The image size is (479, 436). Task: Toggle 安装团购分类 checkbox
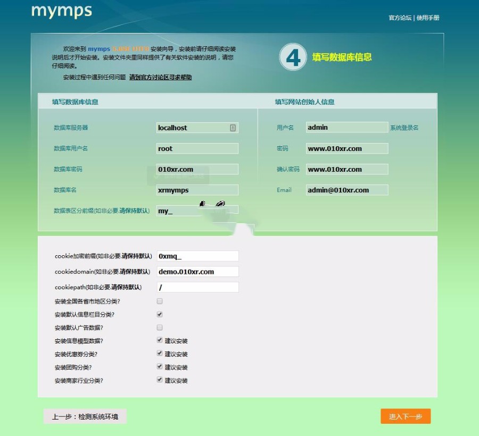pyautogui.click(x=160, y=366)
